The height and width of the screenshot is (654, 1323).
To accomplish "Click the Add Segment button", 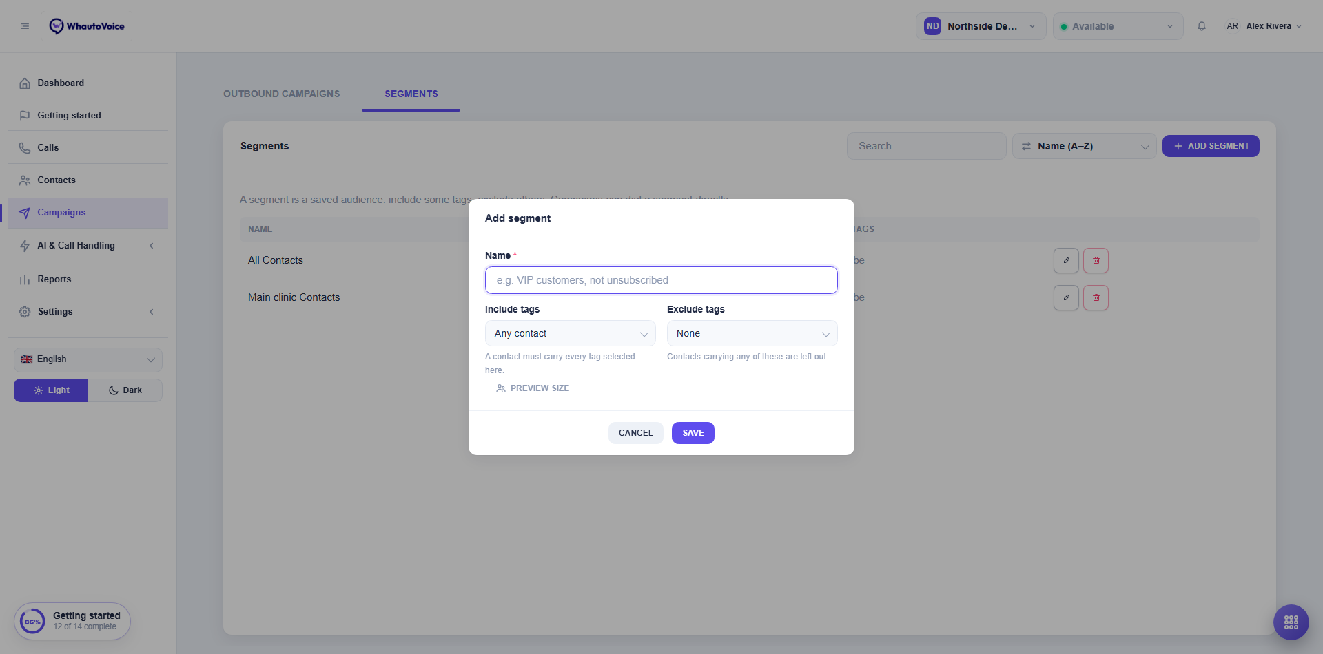I will pos(1211,146).
